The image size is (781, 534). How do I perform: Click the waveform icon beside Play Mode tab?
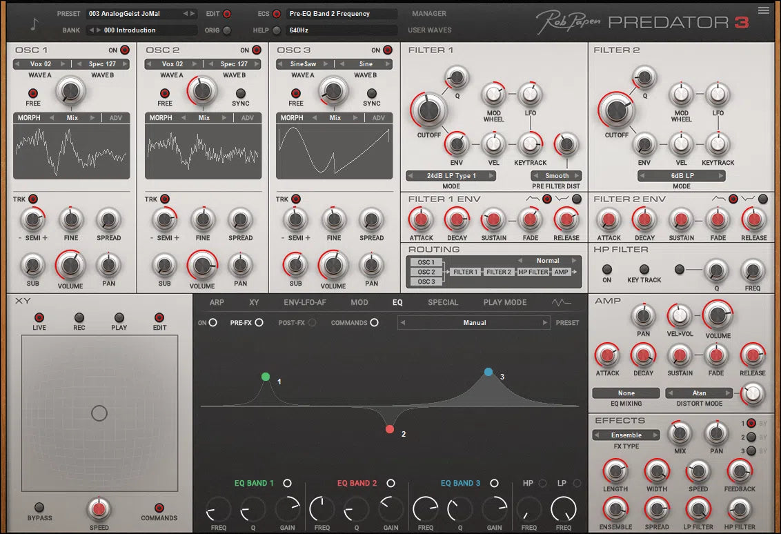[562, 302]
